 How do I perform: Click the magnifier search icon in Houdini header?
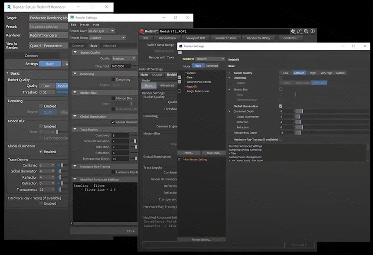pos(306,31)
